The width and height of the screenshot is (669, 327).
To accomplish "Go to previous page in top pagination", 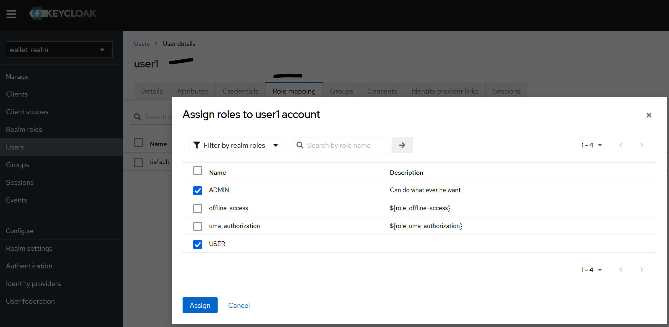I will tap(621, 145).
